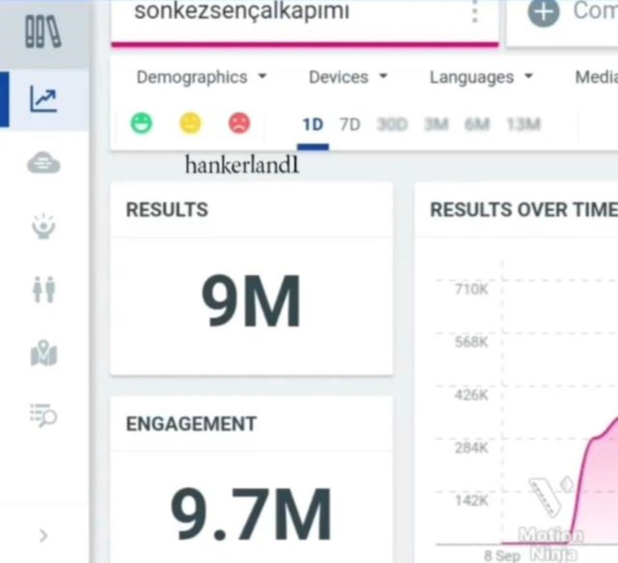Viewport: 618px width, 563px height.
Task: Open the three-dot menu beside the hashtag name
Action: 475,13
